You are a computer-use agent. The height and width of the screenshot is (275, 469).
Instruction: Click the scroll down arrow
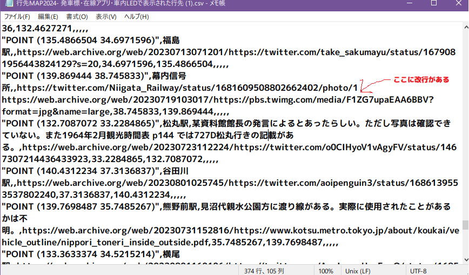point(466,259)
